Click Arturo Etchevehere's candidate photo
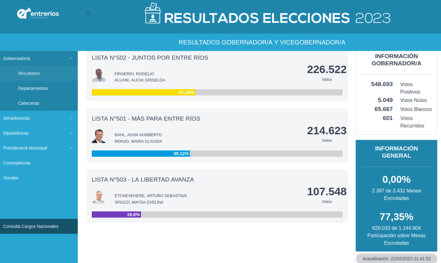441x263 pixels. click(99, 197)
